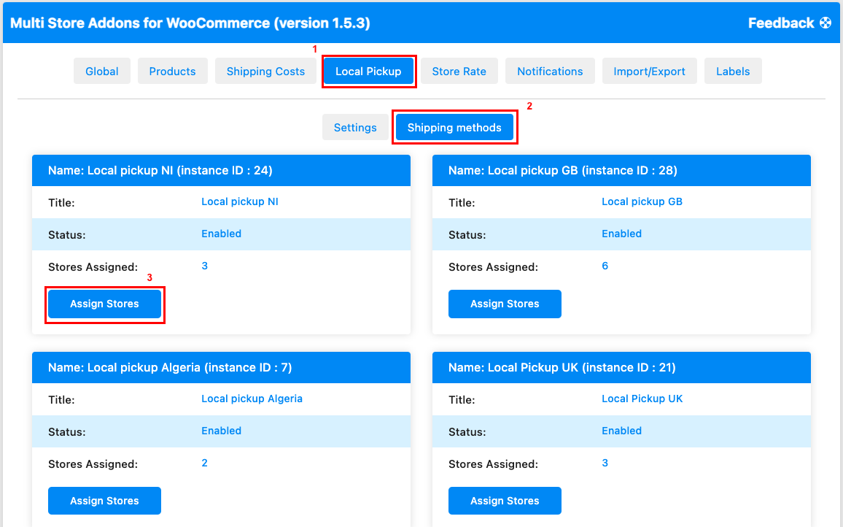The height and width of the screenshot is (527, 843).
Task: Click the Multi Store Addons for WooCommerce title
Action: click(x=190, y=23)
